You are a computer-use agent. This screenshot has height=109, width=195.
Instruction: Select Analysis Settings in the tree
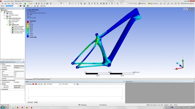click(15, 20)
